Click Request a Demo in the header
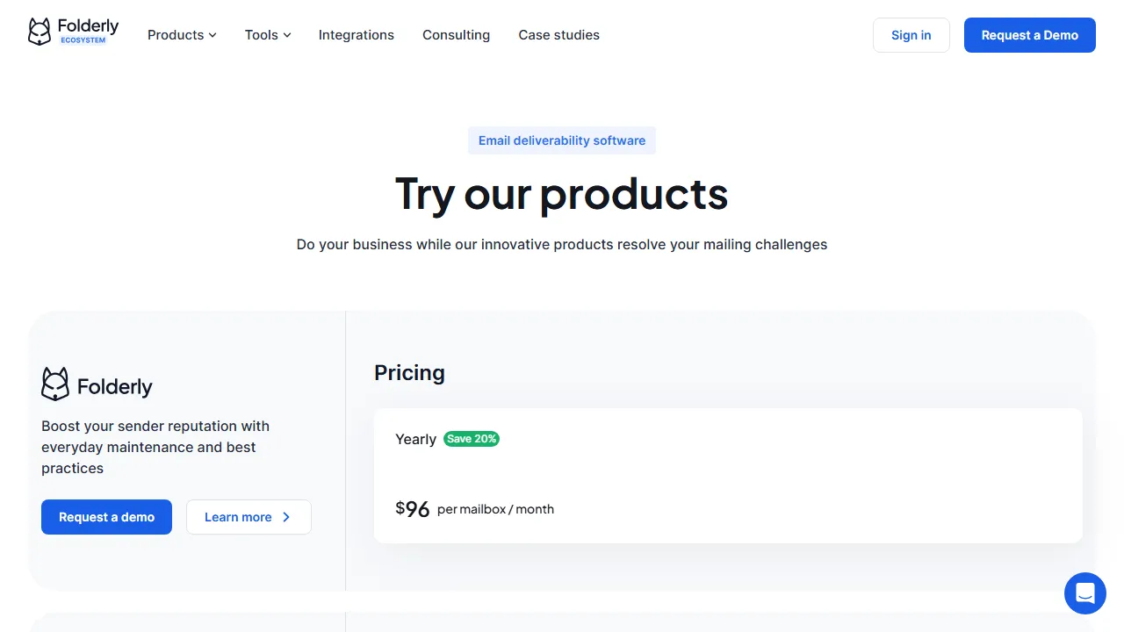Screen dimensions: 1124x632 pos(1030,35)
